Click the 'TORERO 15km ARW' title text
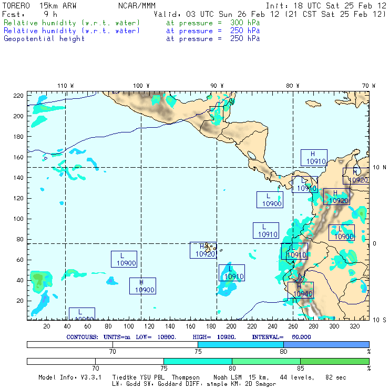389x389 pixels. [x=39, y=6]
